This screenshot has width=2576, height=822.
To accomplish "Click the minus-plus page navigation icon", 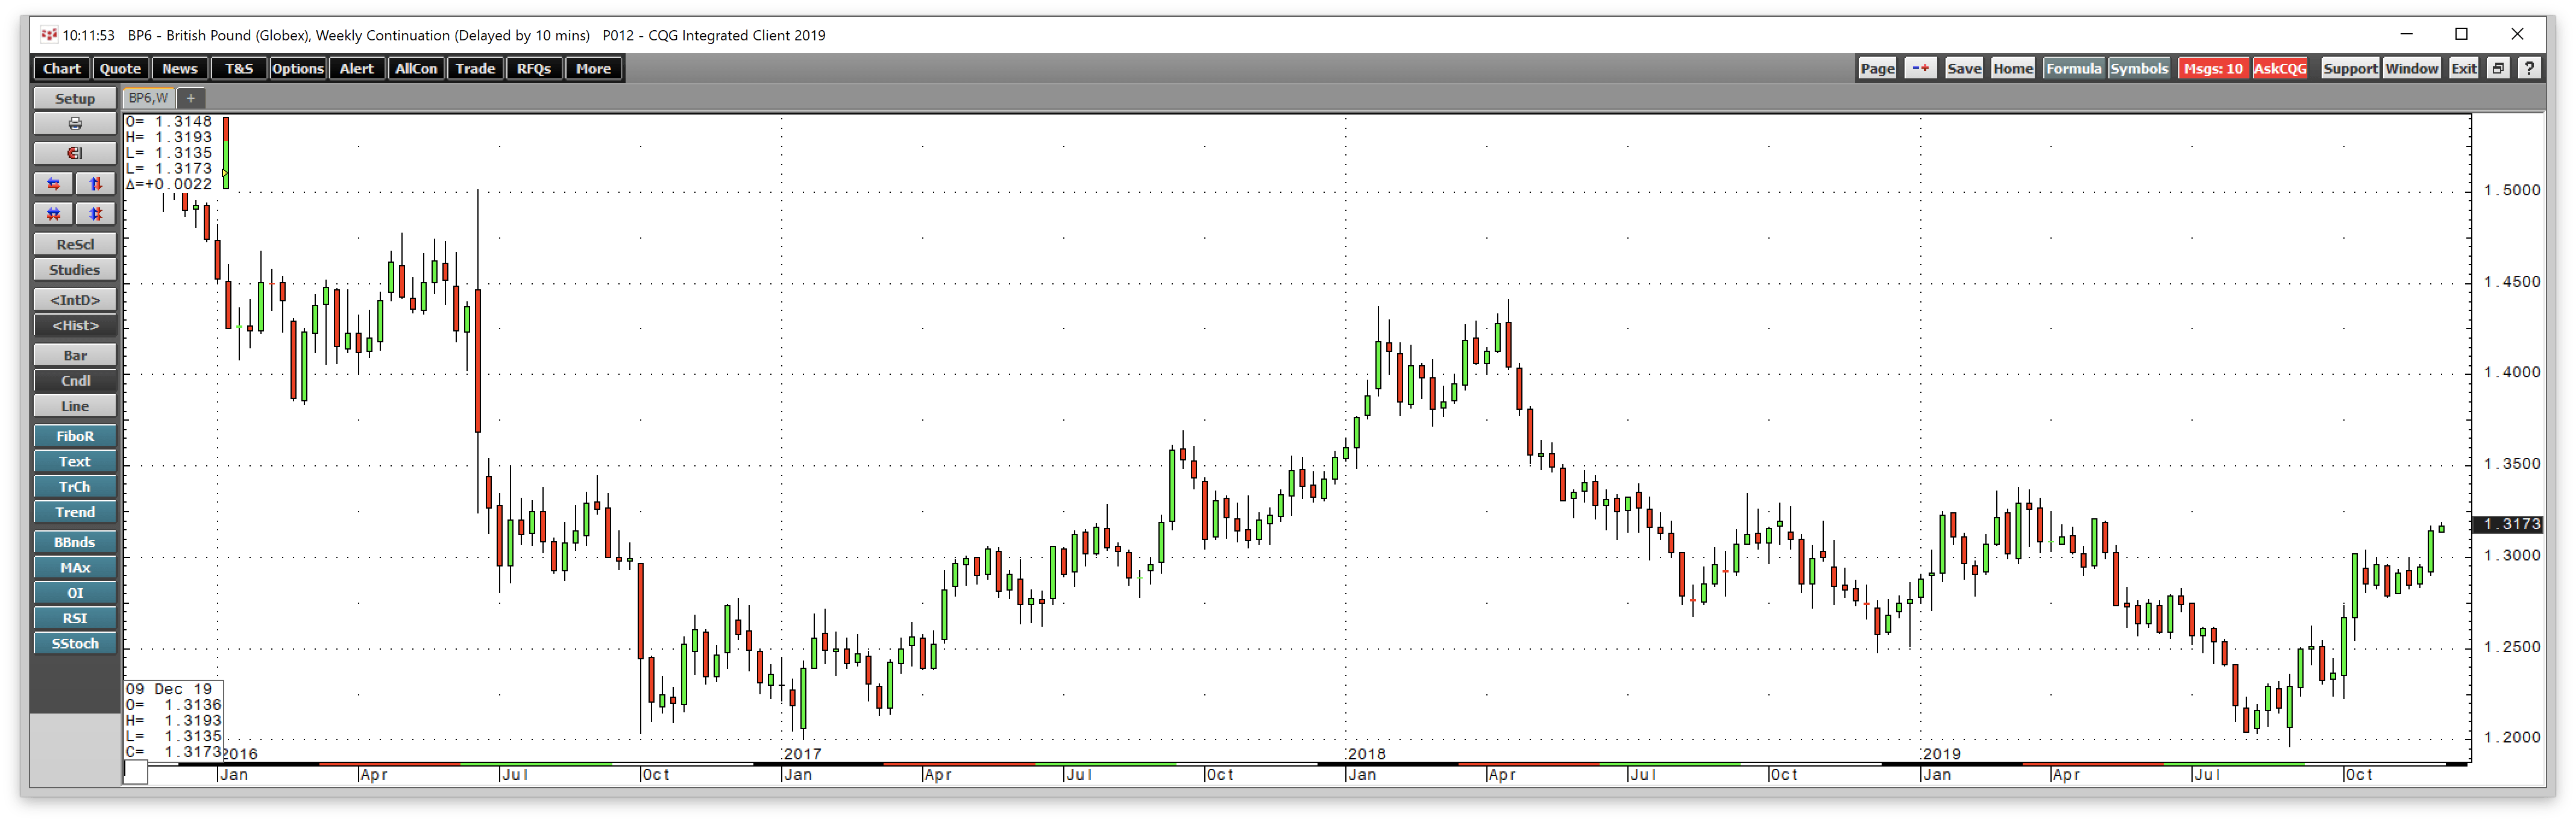I will [1920, 68].
